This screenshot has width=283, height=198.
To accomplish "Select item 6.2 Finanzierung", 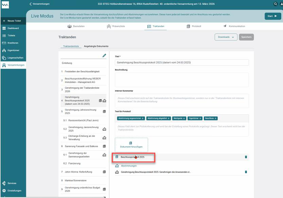I will coord(83,163).
